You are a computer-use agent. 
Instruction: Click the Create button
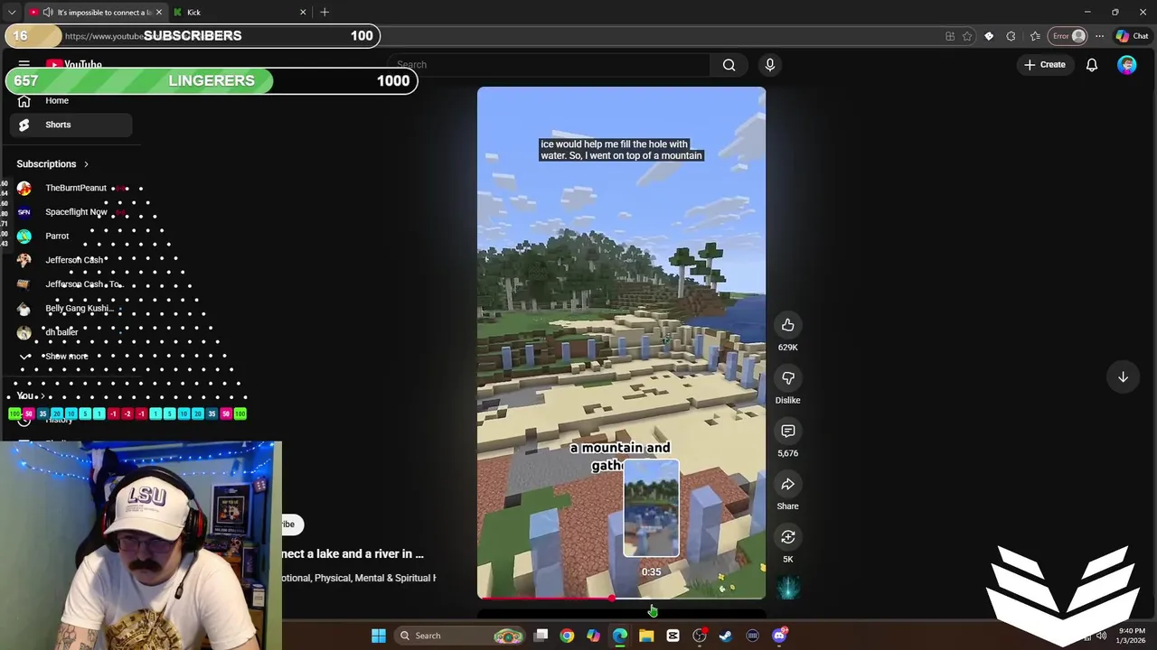[x=1045, y=65]
